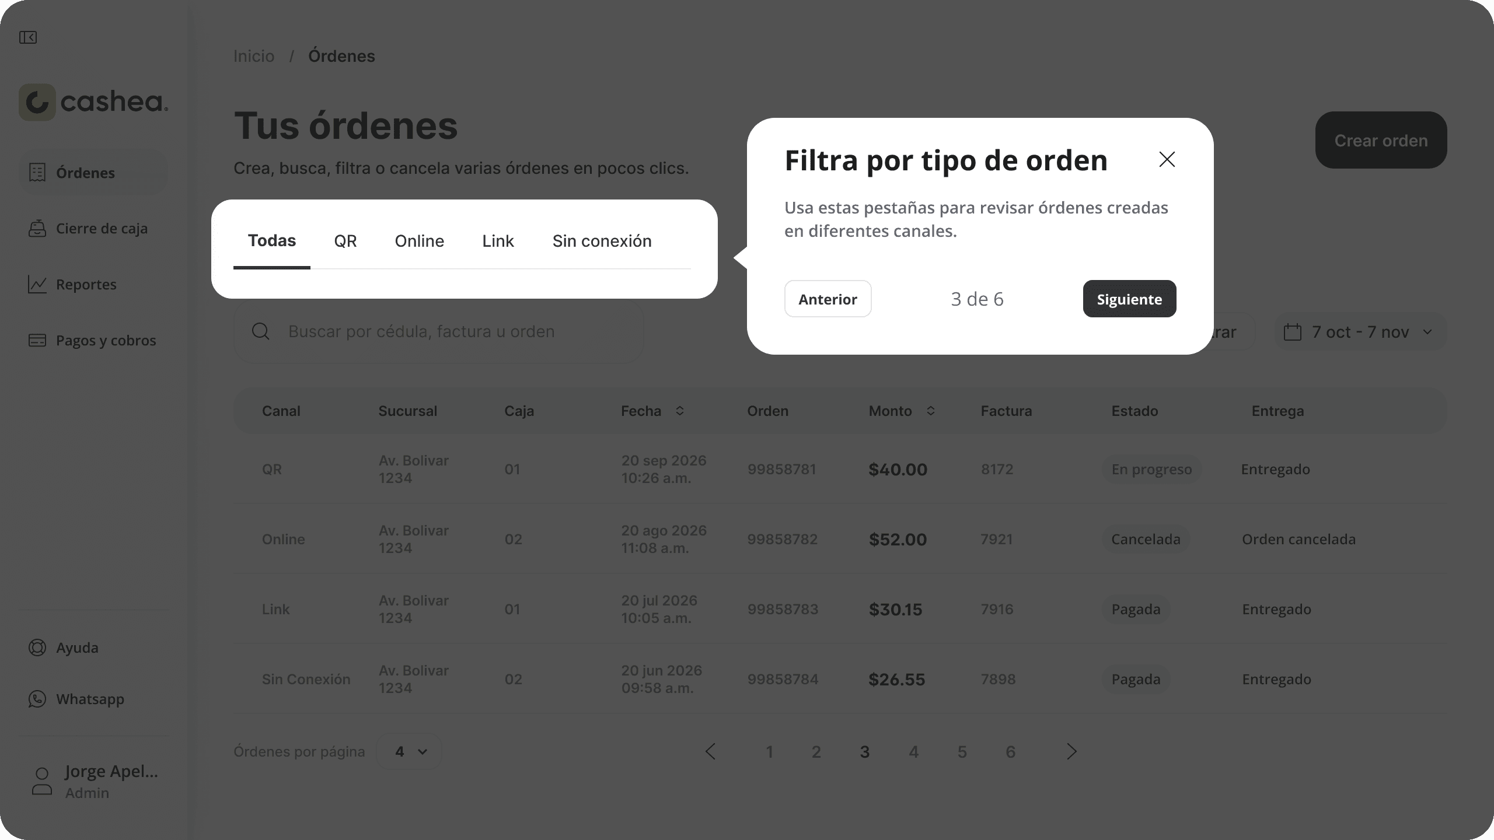Close the Filtra por tipo tooltip

pyautogui.click(x=1167, y=159)
